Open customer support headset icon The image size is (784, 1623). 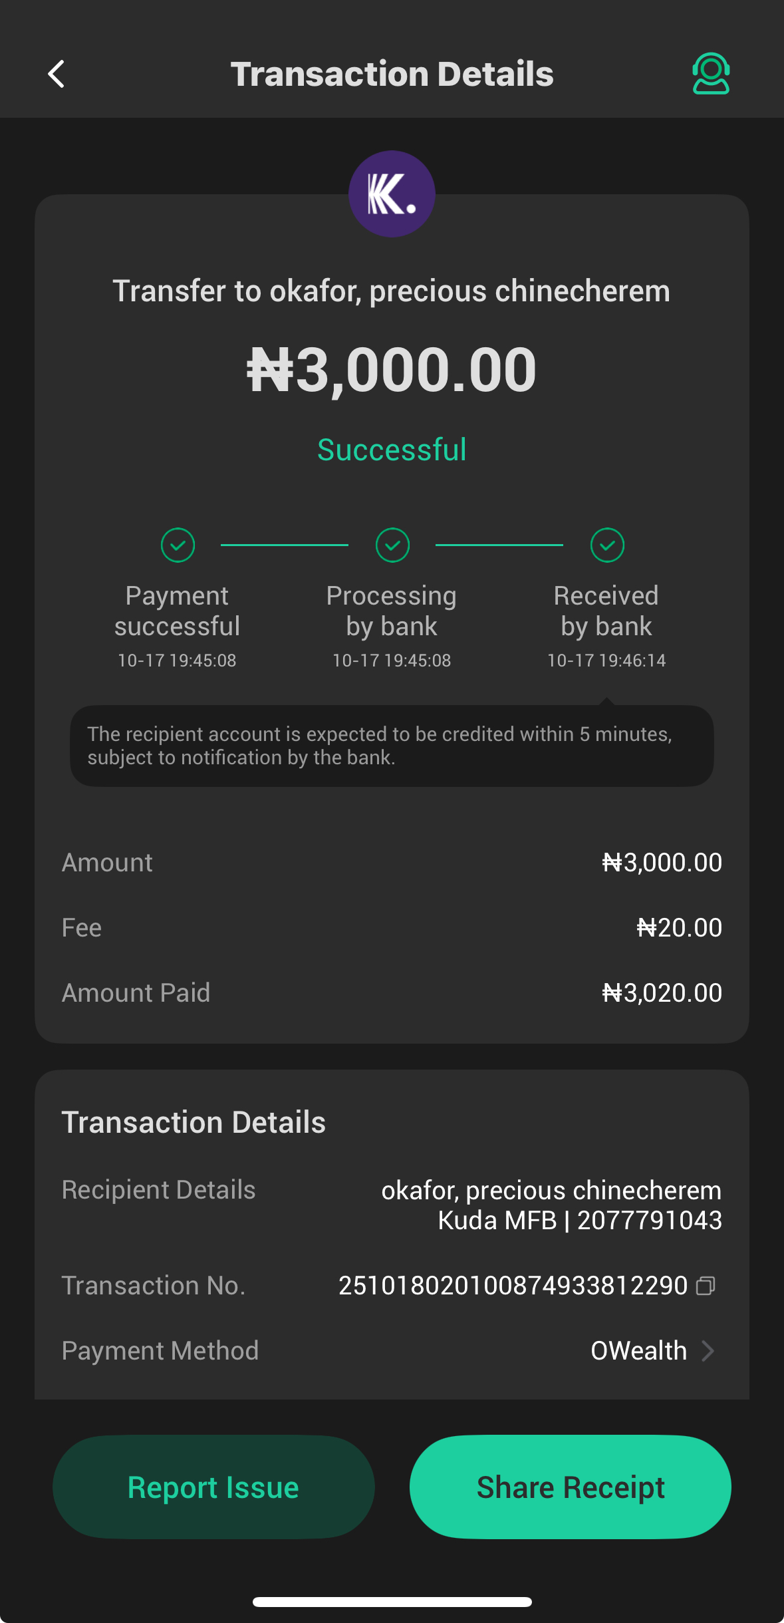point(711,74)
